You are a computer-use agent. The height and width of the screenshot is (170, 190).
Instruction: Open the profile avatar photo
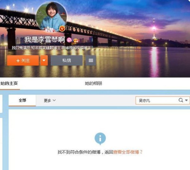tap(51, 17)
